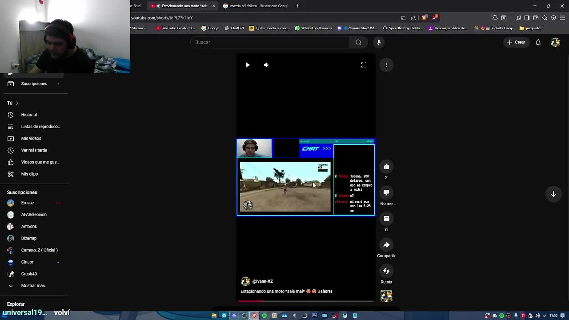Open the browser extensions puzzle icon

[495, 18]
